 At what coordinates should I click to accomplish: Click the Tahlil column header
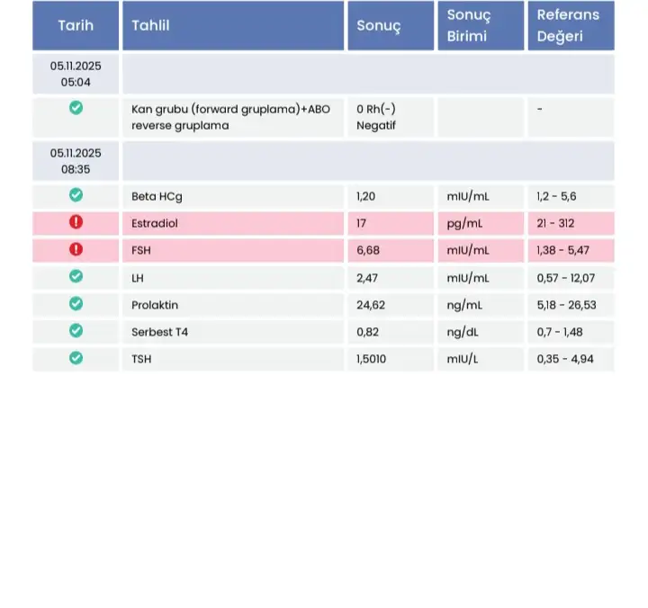[x=151, y=25]
